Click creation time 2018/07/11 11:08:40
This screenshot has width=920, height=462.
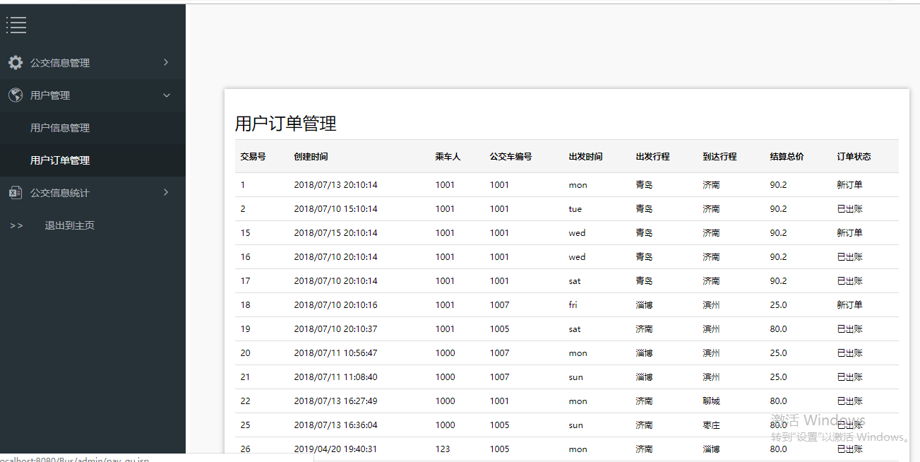pyautogui.click(x=335, y=377)
